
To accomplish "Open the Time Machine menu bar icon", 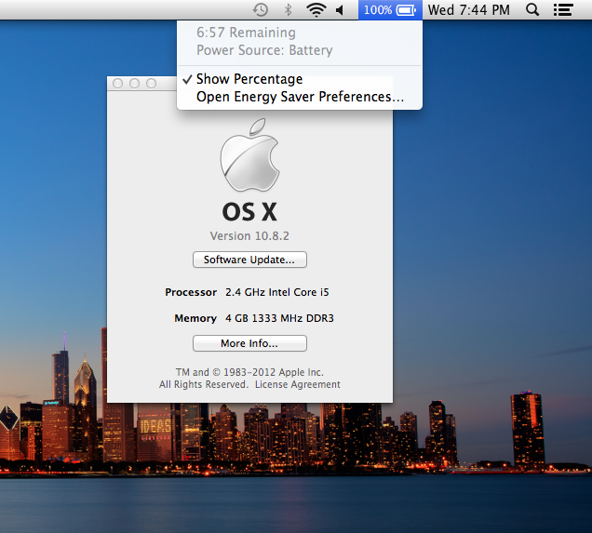I will pyautogui.click(x=260, y=10).
